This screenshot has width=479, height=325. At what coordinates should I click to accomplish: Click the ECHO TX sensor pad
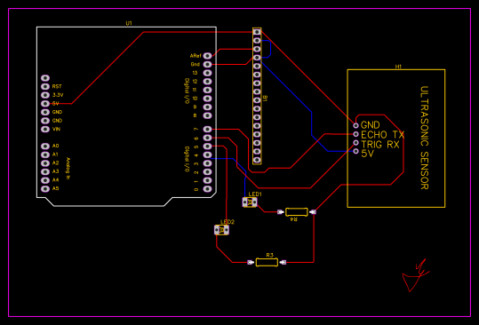(355, 134)
